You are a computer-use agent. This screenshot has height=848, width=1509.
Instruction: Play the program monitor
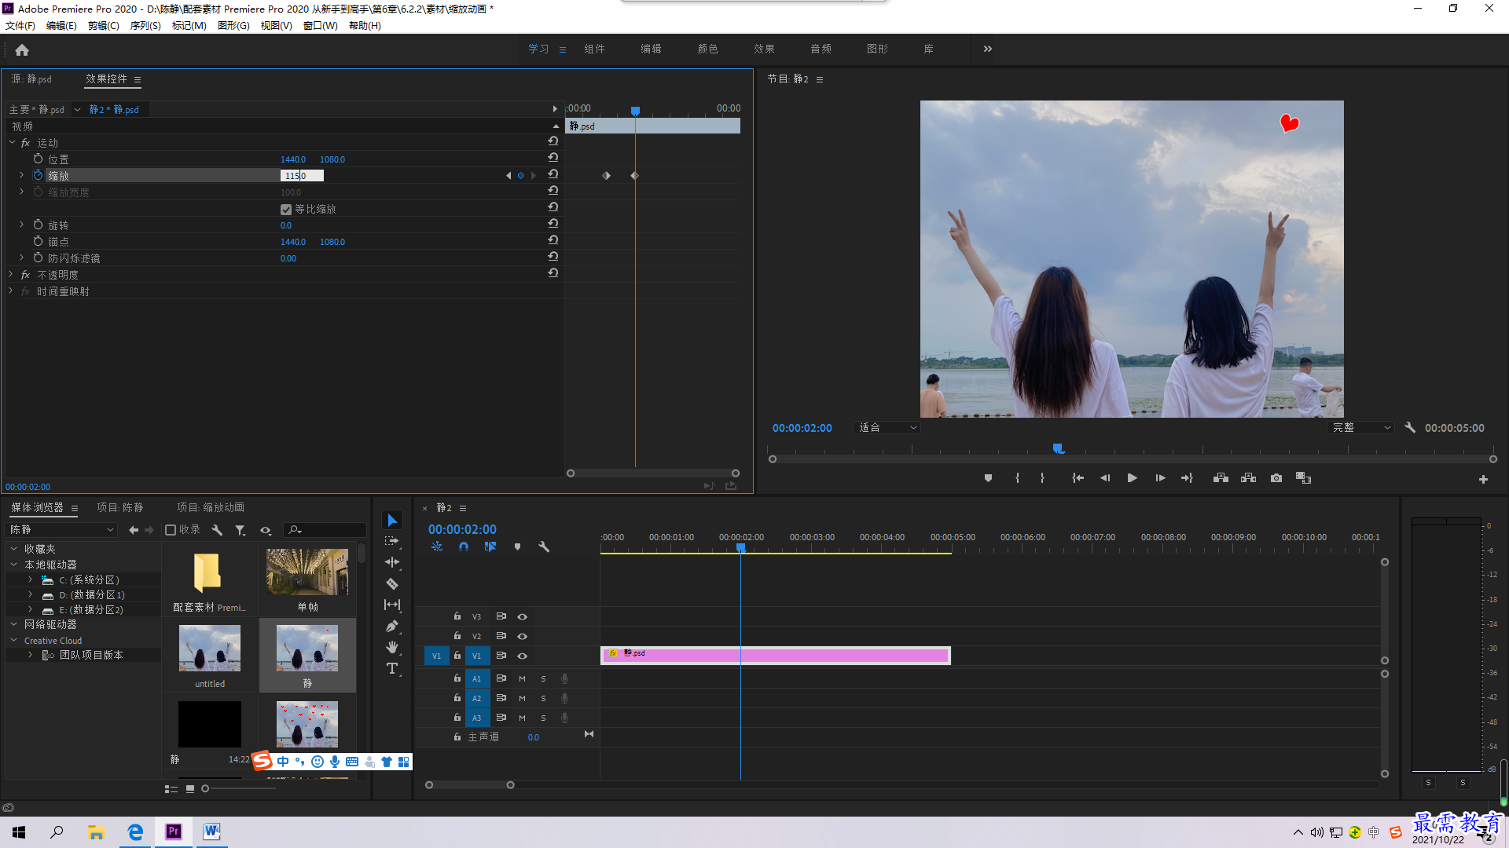1133,478
